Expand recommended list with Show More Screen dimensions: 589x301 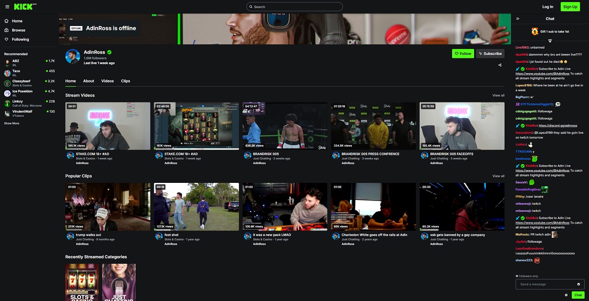pyautogui.click(x=12, y=123)
